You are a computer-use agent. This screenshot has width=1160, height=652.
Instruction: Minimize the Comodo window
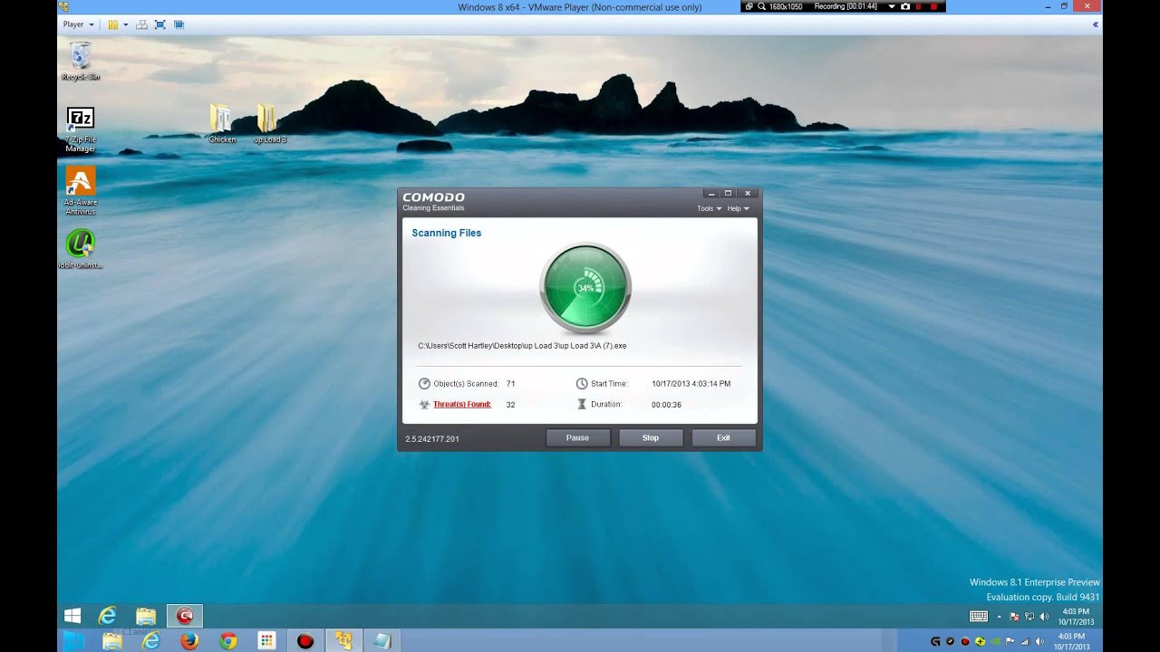[711, 193]
